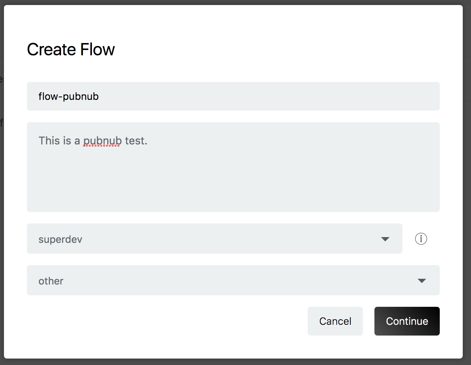Select the 'superdev' label text

tap(60, 240)
